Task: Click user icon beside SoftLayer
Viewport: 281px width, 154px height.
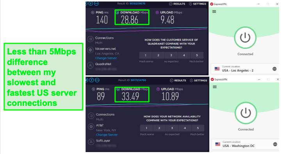Action: [x=91, y=142]
